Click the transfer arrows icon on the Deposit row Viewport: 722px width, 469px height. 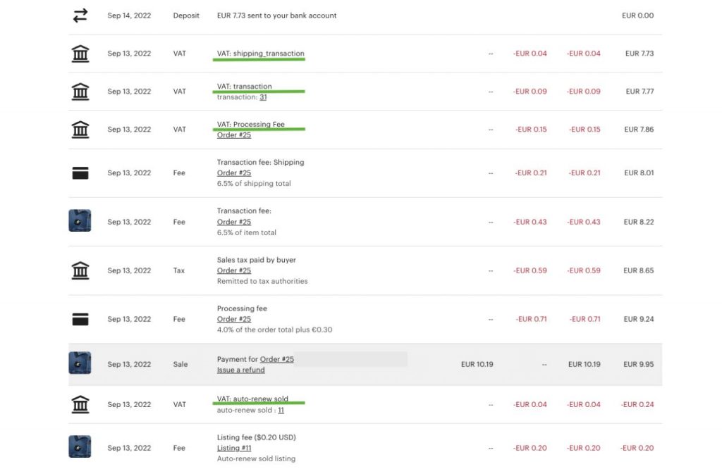[x=80, y=14]
